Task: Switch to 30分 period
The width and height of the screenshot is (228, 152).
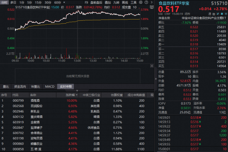Action: pyautogui.click(x=48, y=2)
